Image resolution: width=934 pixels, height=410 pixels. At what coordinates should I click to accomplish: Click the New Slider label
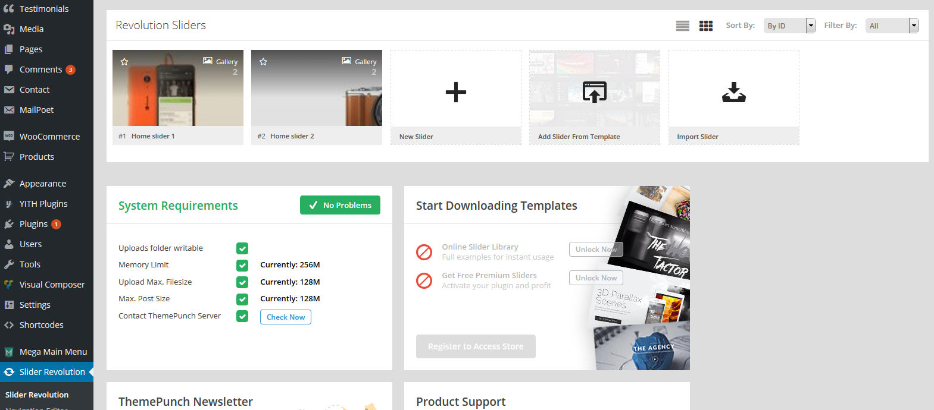click(416, 137)
